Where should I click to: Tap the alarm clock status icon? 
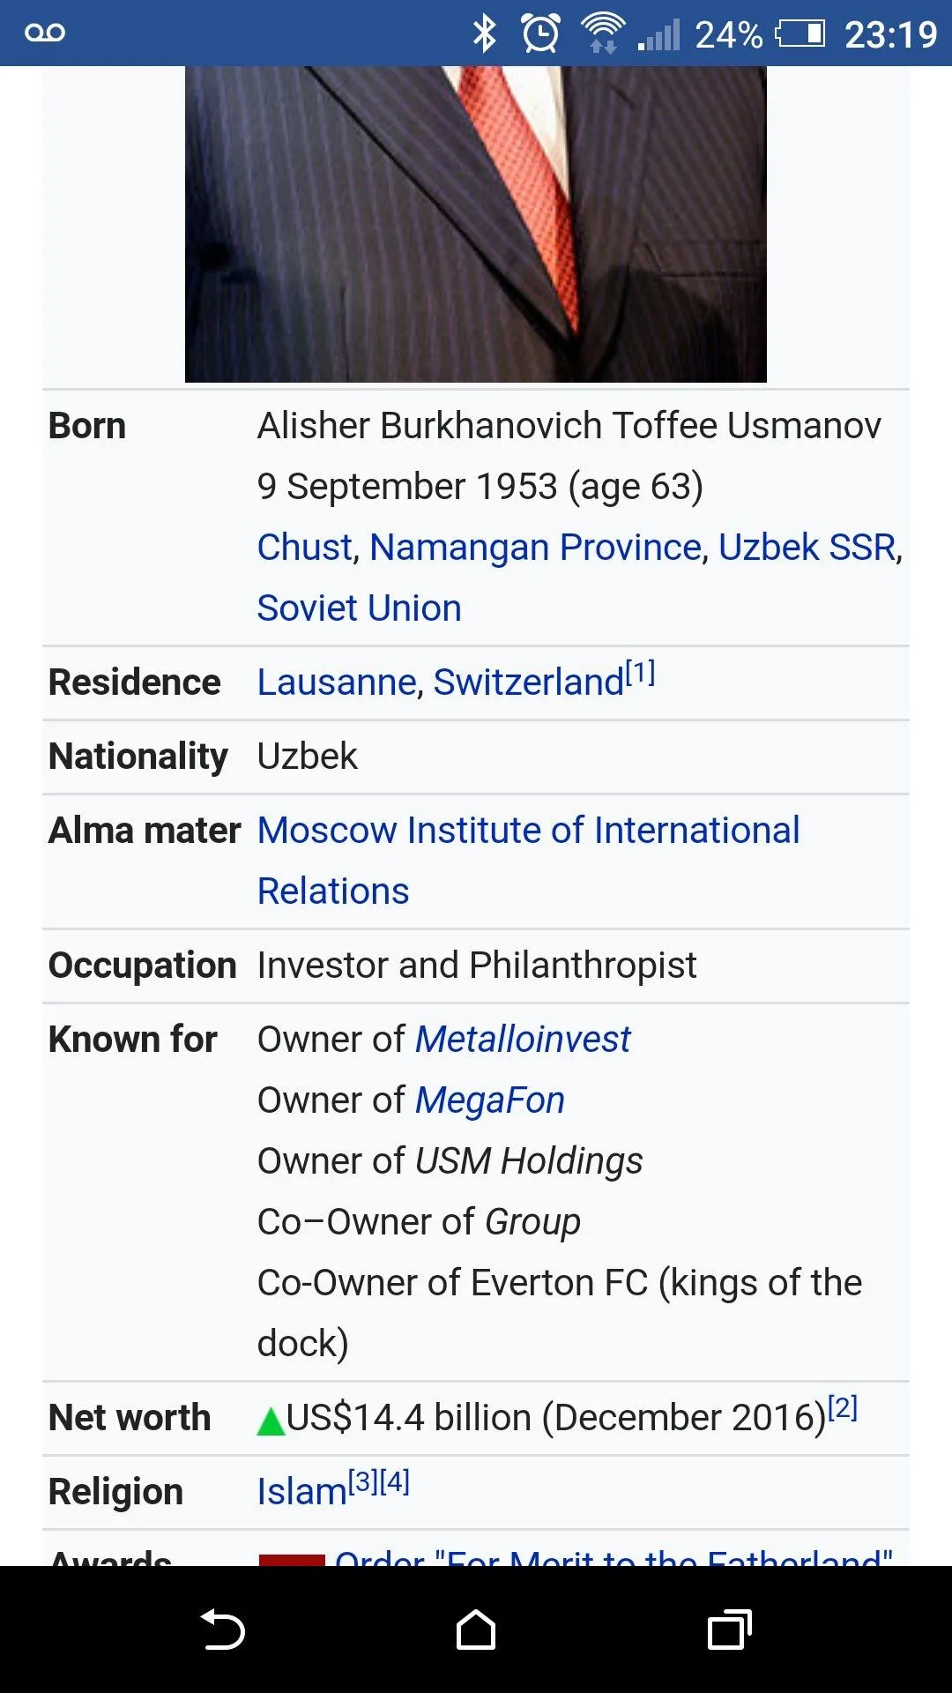tap(540, 34)
